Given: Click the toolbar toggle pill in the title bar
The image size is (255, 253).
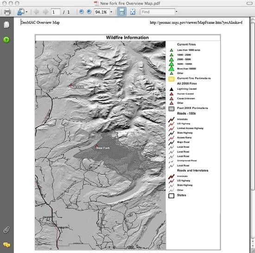Looking at the screenshot, I should pyautogui.click(x=249, y=3).
